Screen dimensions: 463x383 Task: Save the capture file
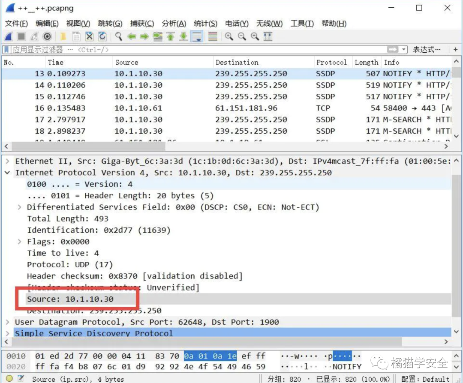[76, 36]
